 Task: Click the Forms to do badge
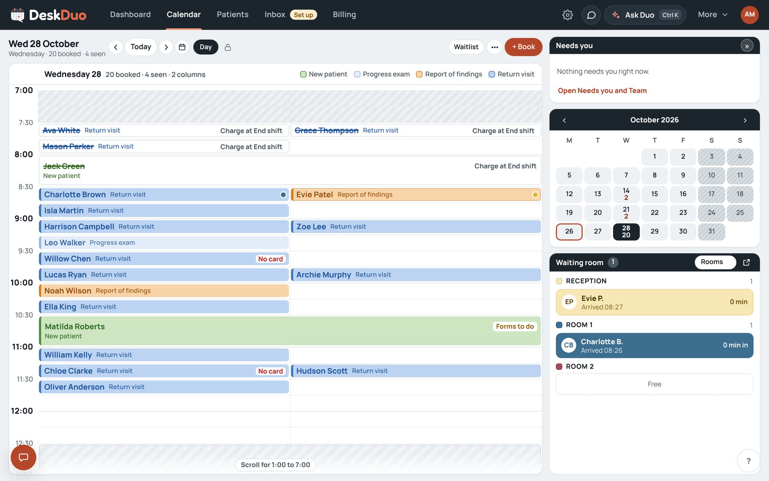pyautogui.click(x=515, y=327)
